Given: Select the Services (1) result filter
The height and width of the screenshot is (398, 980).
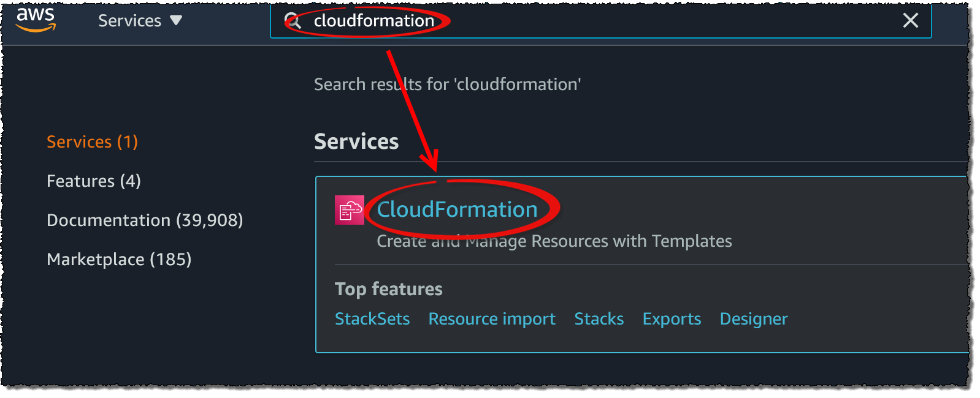Looking at the screenshot, I should point(92,142).
